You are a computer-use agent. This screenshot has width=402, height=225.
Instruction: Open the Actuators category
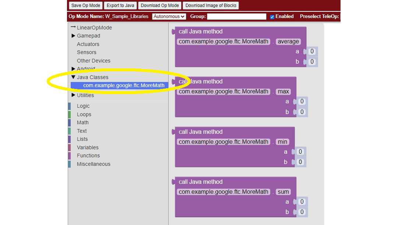[x=88, y=44]
